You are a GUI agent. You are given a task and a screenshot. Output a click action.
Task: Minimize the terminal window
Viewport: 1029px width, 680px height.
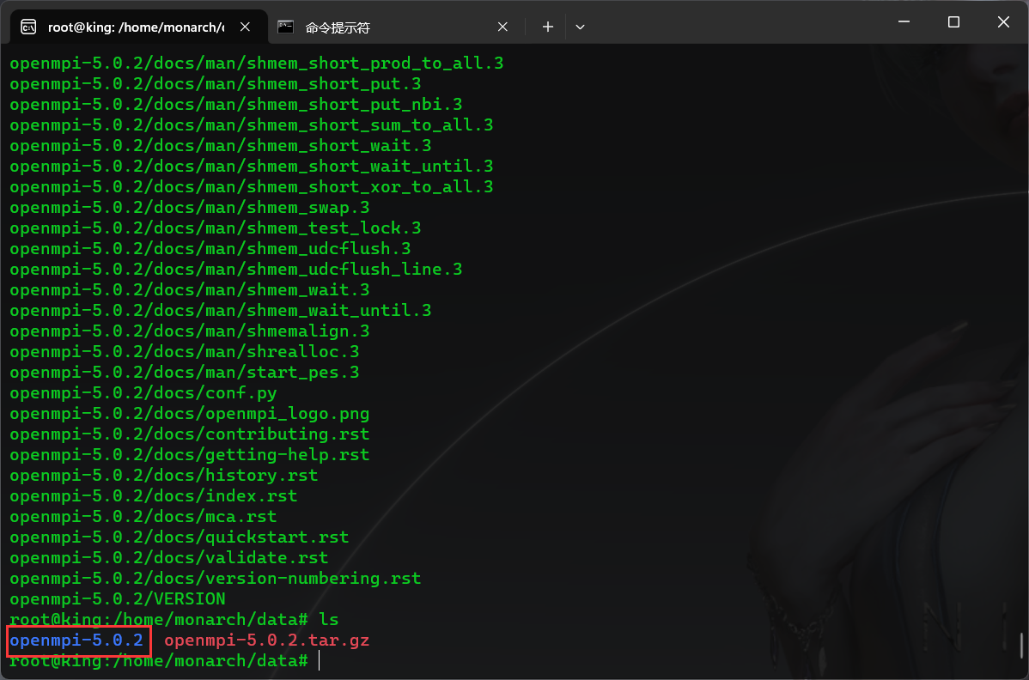click(904, 21)
